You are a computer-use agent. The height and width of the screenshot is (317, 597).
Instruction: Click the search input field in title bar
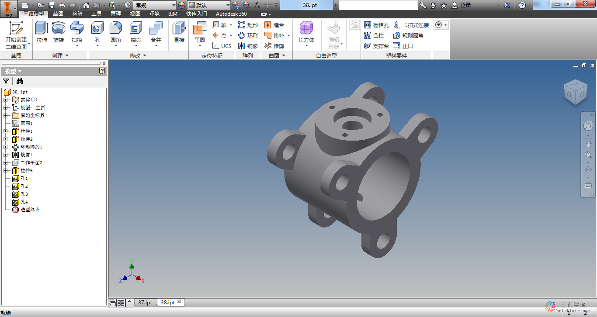coord(378,5)
